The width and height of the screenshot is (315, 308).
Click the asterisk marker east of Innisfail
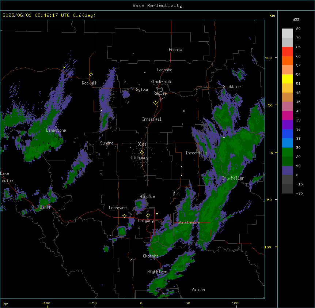(x=183, y=111)
